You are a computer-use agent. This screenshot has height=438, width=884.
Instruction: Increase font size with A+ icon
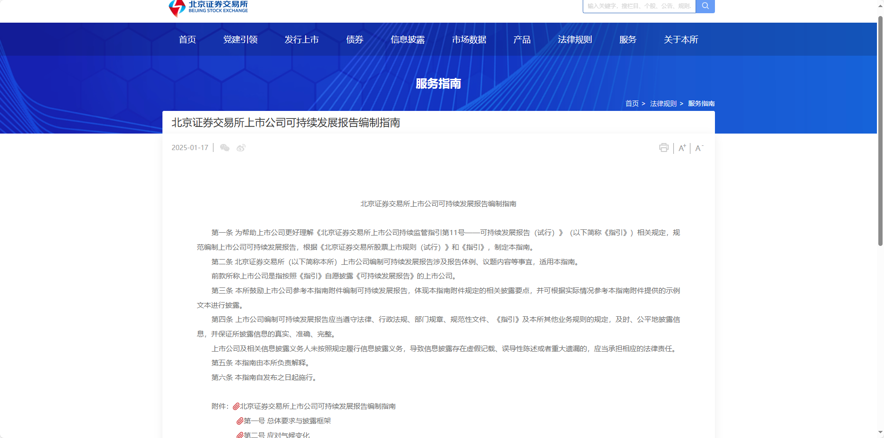(682, 148)
